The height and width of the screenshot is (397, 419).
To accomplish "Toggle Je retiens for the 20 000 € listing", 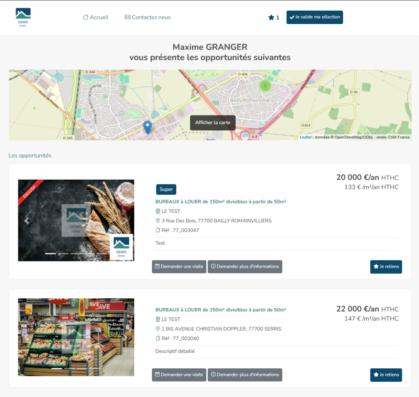I will 386,266.
